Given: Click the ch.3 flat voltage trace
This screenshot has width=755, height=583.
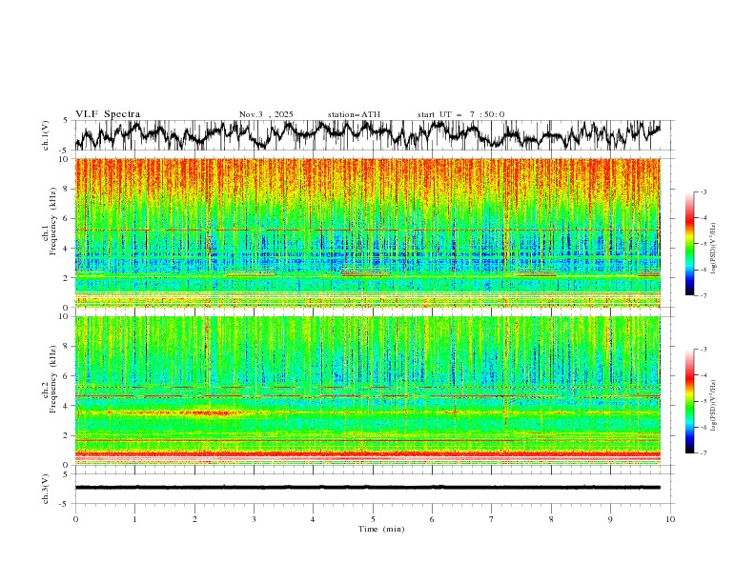Looking at the screenshot, I should pos(368,488).
